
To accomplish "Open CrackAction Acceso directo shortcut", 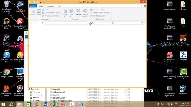I will tap(170, 57).
